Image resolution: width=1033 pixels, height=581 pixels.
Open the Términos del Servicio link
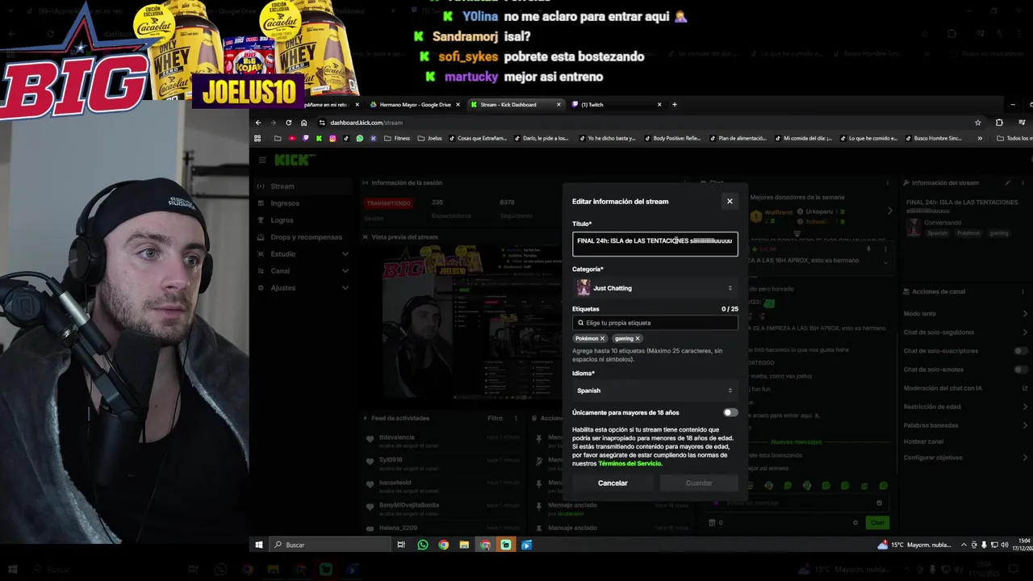tap(629, 464)
